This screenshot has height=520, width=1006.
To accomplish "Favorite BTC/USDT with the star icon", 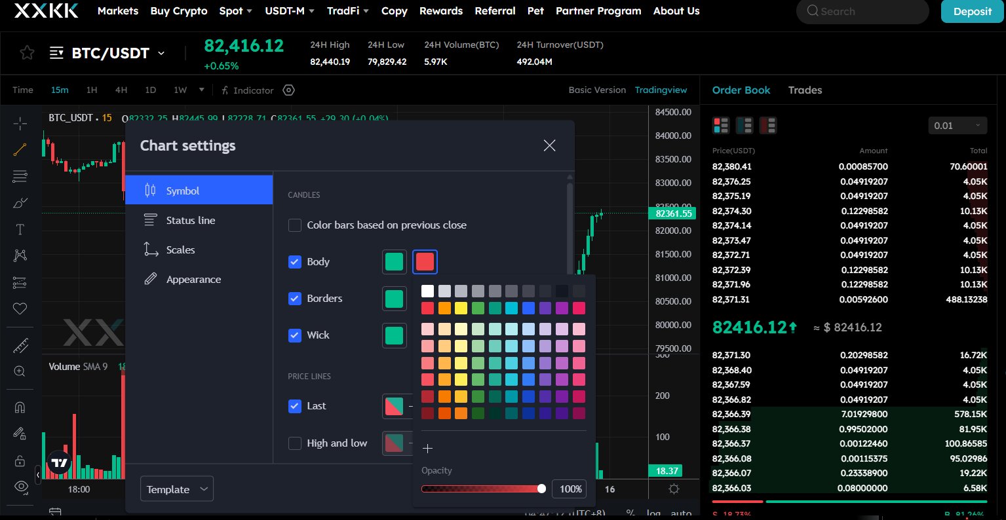I will coord(27,53).
